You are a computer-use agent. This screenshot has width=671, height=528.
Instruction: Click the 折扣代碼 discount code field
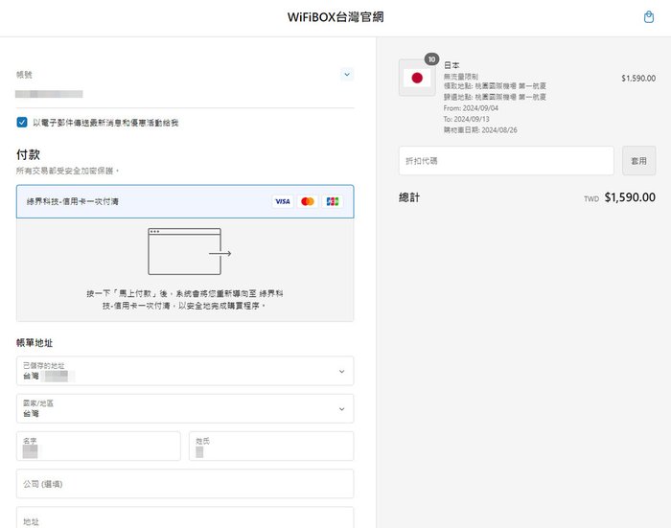tap(506, 161)
